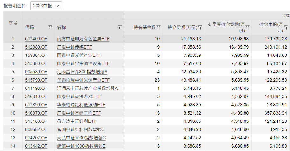Open fund code link 516010.OF

36,96
